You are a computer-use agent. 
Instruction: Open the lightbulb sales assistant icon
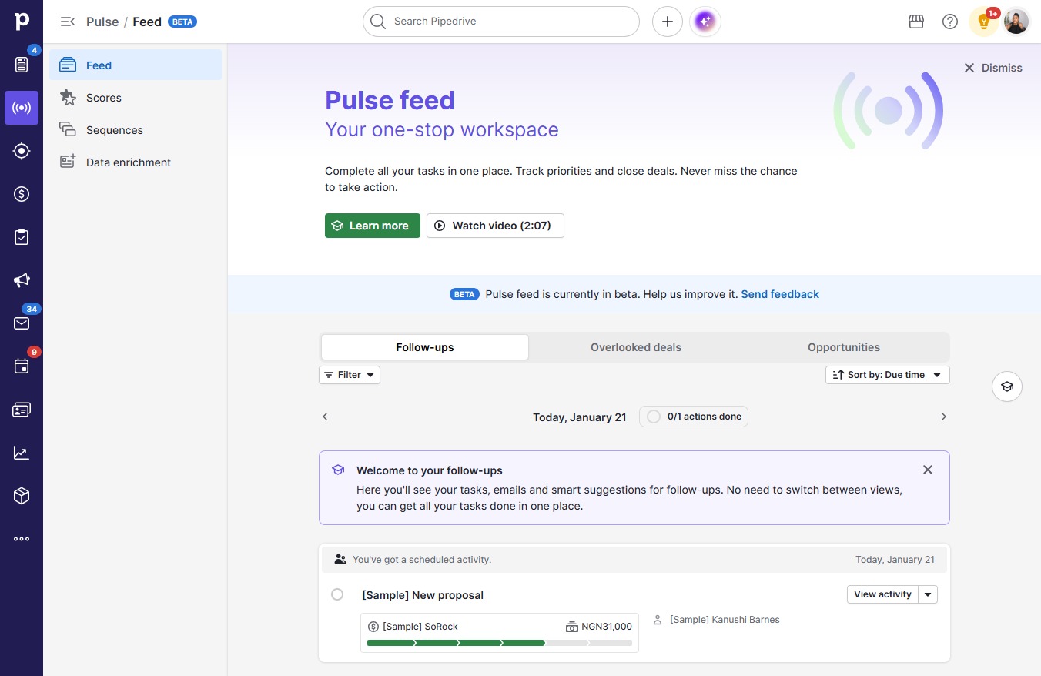(x=983, y=22)
